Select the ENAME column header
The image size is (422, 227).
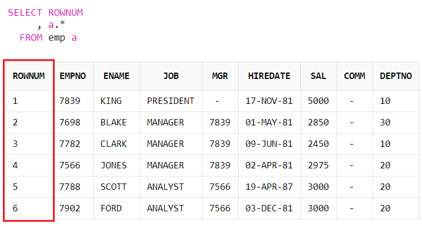click(x=116, y=76)
